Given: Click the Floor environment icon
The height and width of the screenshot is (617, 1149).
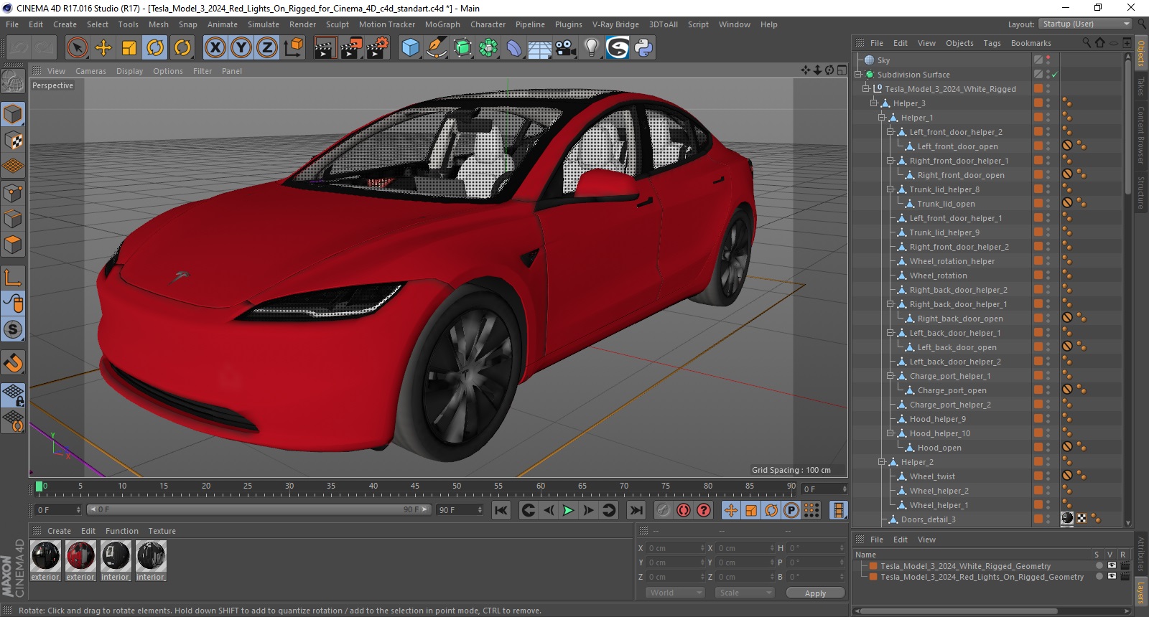Looking at the screenshot, I should pos(539,48).
